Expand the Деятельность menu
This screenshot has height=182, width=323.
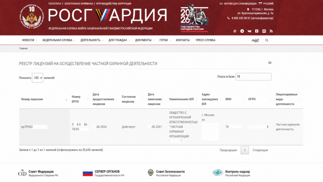click(92, 40)
